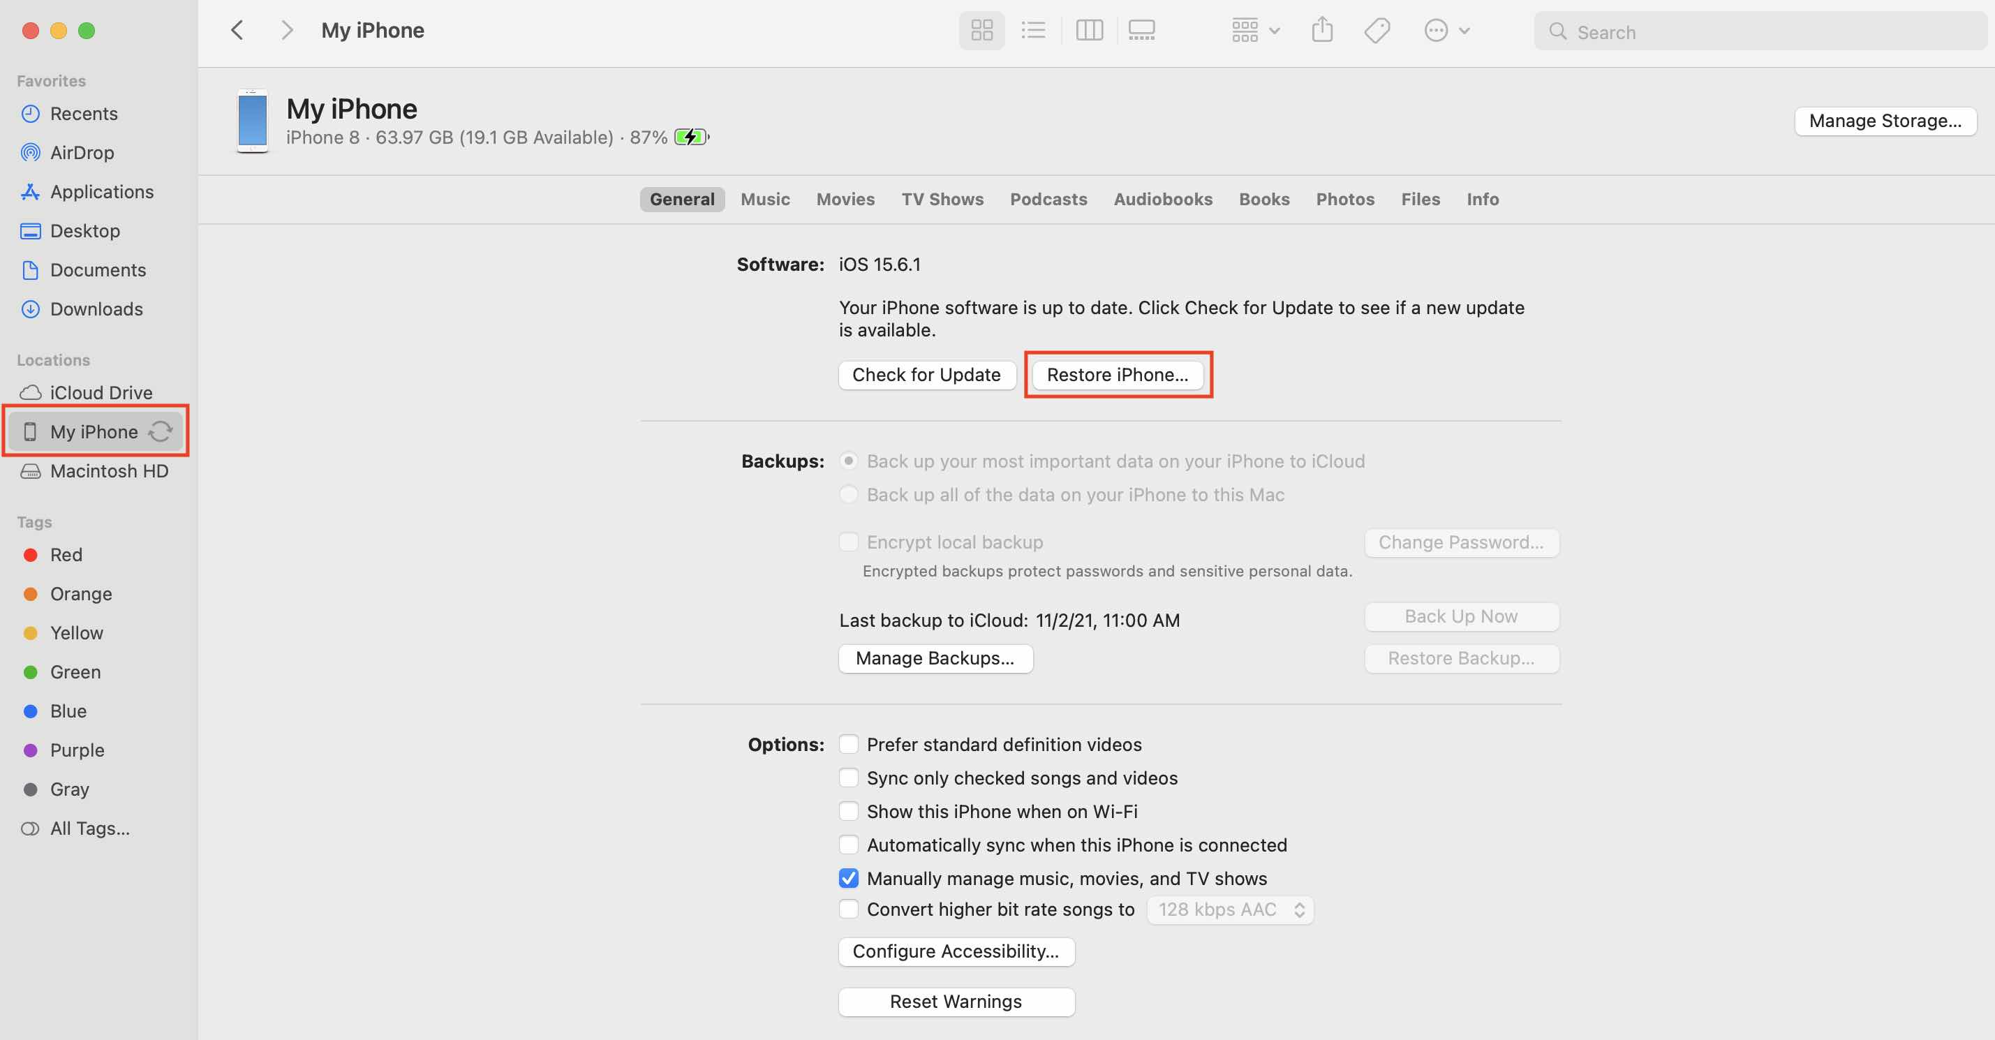Image resolution: width=1995 pixels, height=1040 pixels.
Task: Open Macintosh HD in the sidebar
Action: [108, 471]
